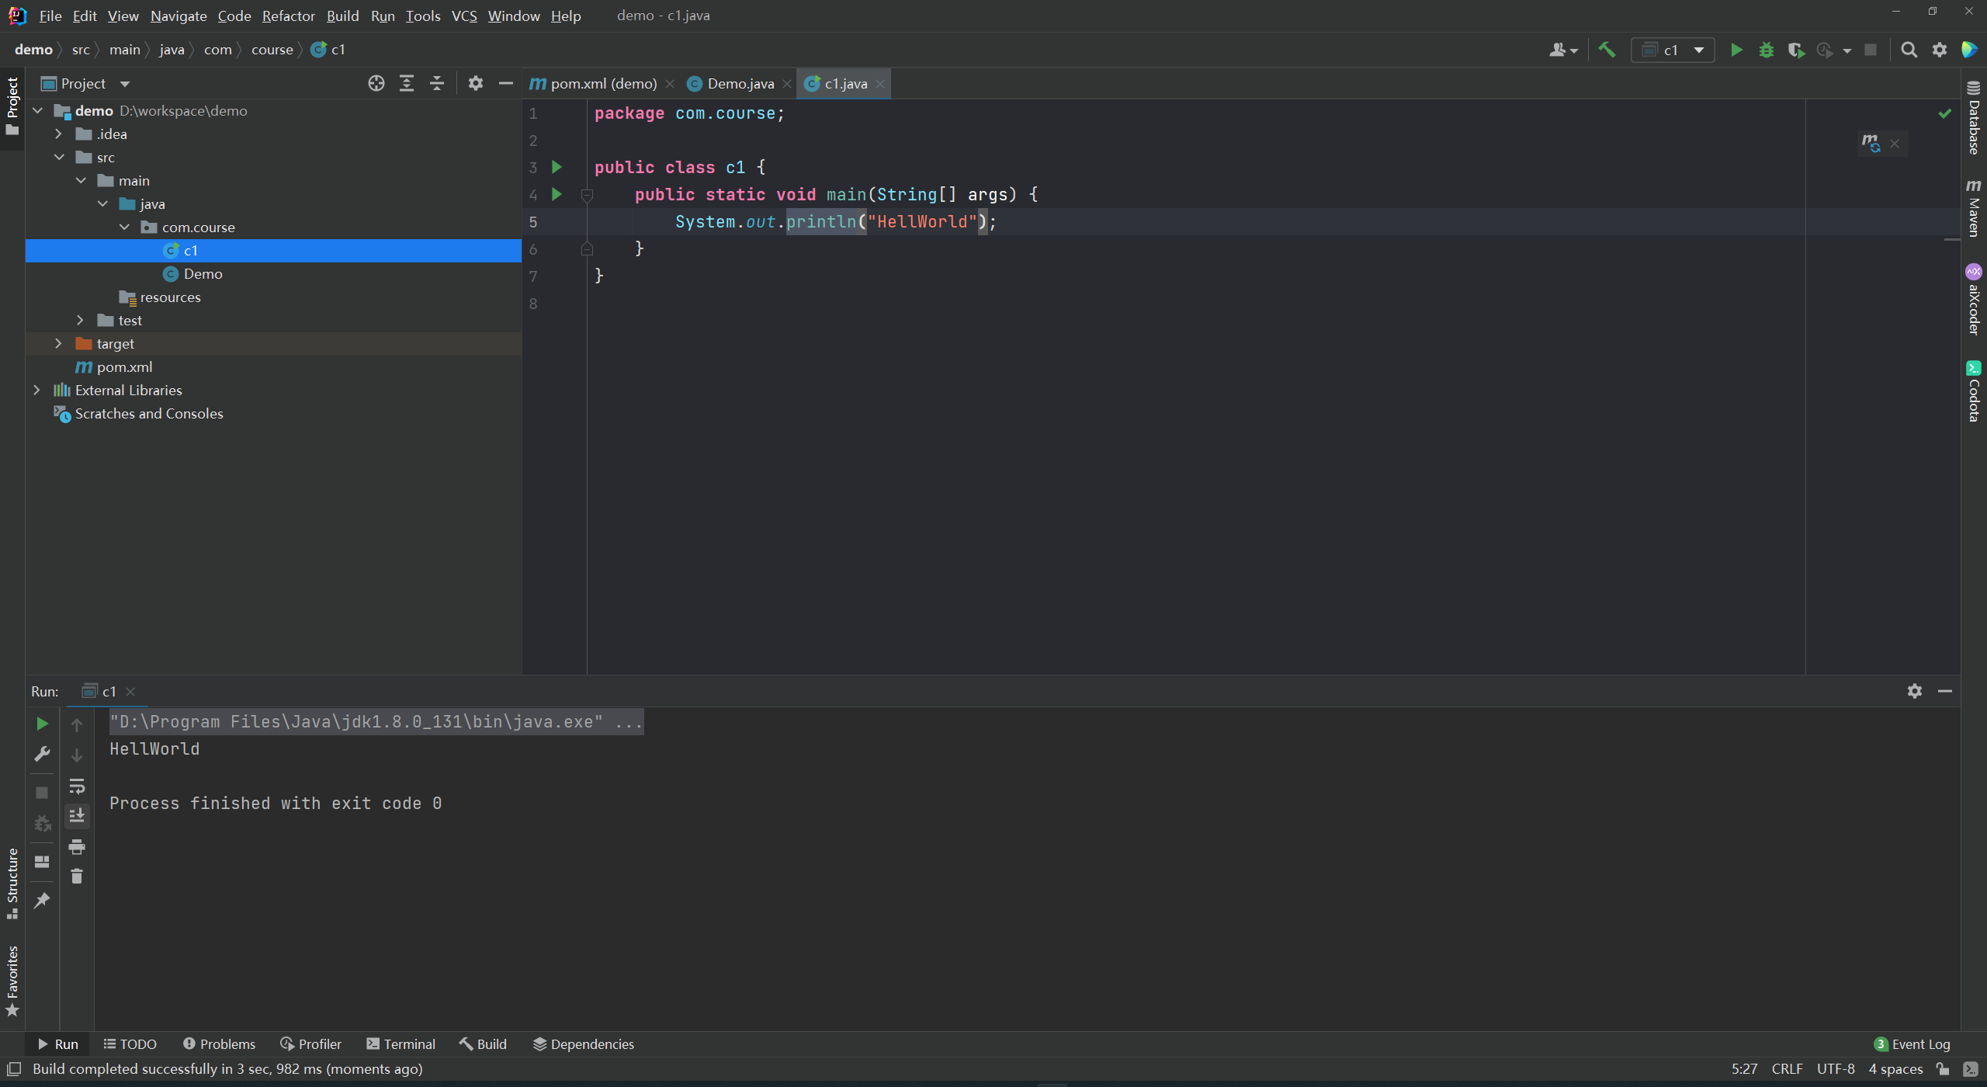The height and width of the screenshot is (1087, 1987).
Task: Expand the target folder in tree
Action: pos(58,343)
